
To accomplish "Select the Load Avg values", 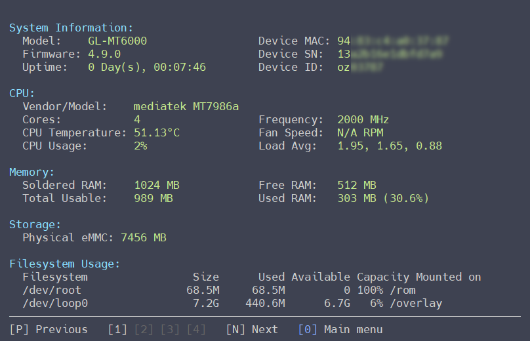I will coord(390,146).
